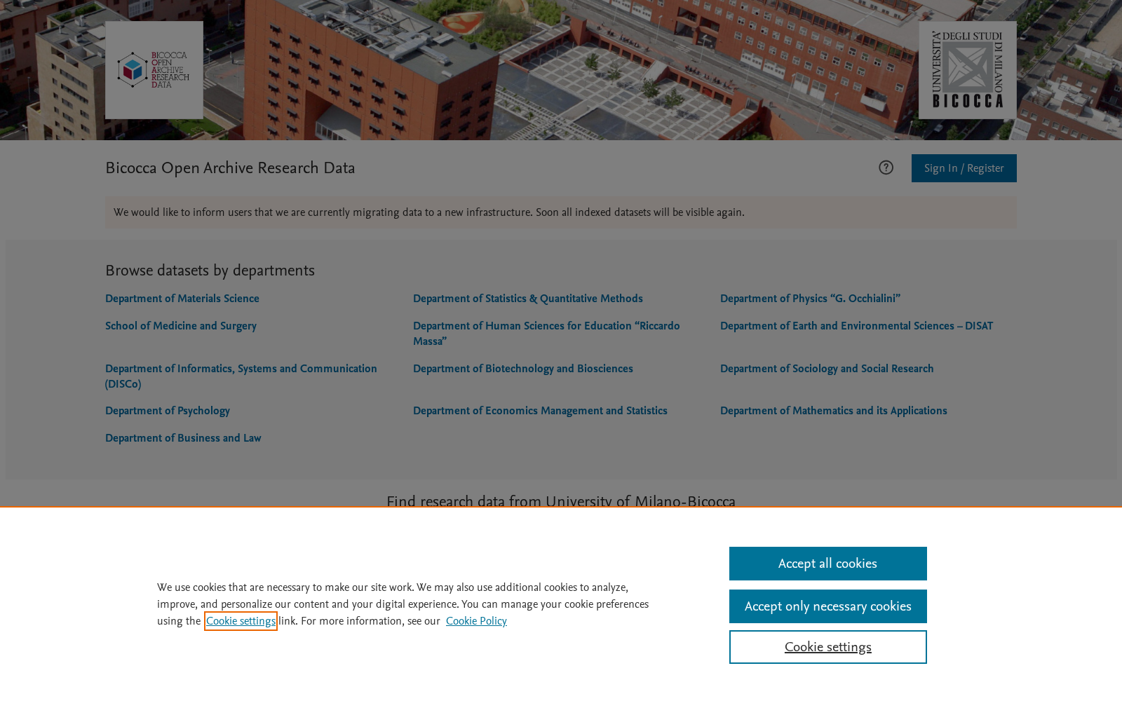The height and width of the screenshot is (701, 1122).
Task: Open the outlined Cookie settings button
Action: coord(828,647)
